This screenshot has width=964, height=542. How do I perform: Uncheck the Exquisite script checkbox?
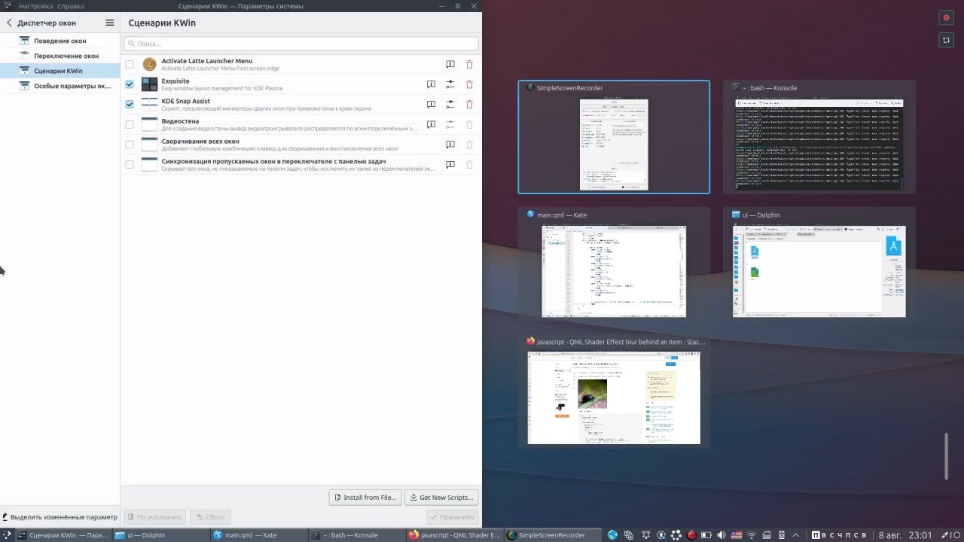[x=130, y=84]
